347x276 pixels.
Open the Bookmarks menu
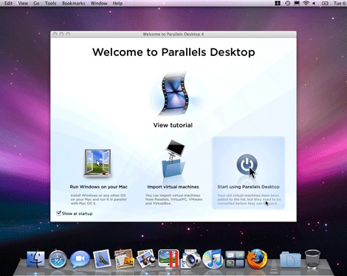click(x=74, y=4)
